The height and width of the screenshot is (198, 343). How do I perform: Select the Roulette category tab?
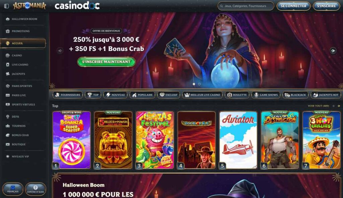(x=237, y=95)
